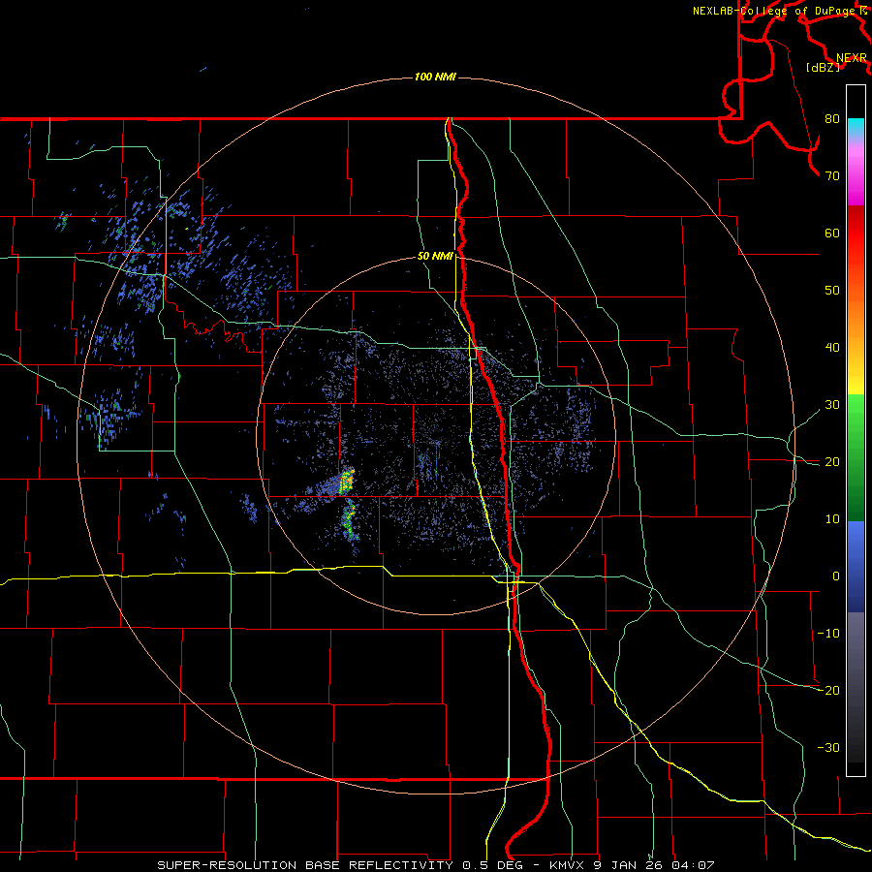Click the "30" value on dBZ scale
Viewport: 872px width, 872px height.
[x=832, y=405]
